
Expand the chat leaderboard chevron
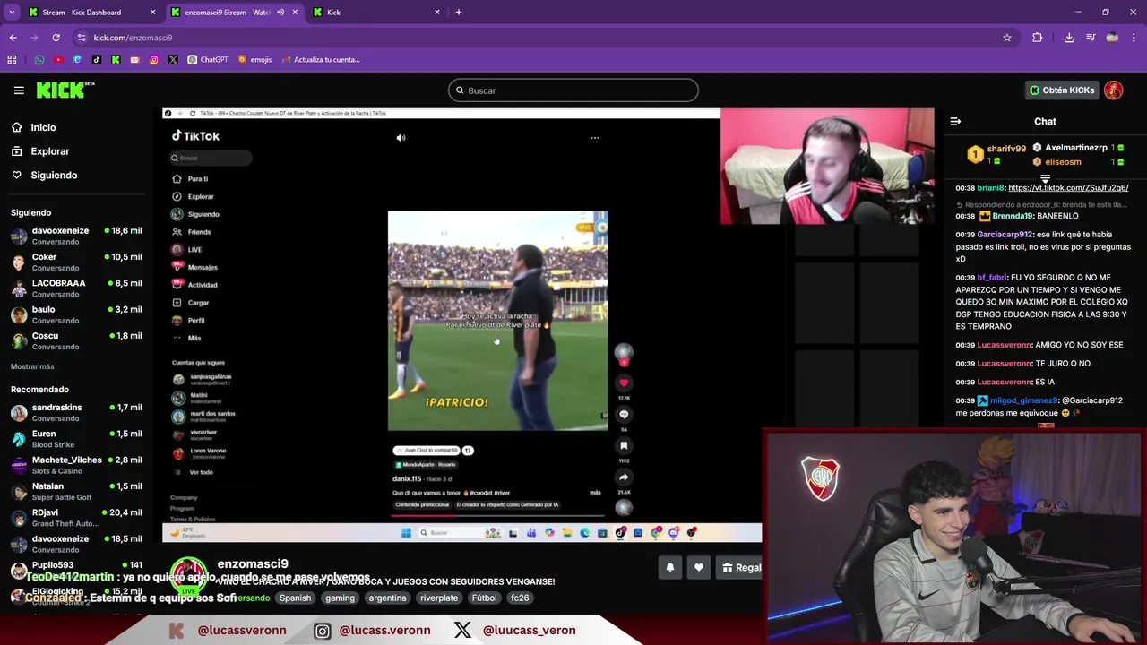click(x=1045, y=177)
